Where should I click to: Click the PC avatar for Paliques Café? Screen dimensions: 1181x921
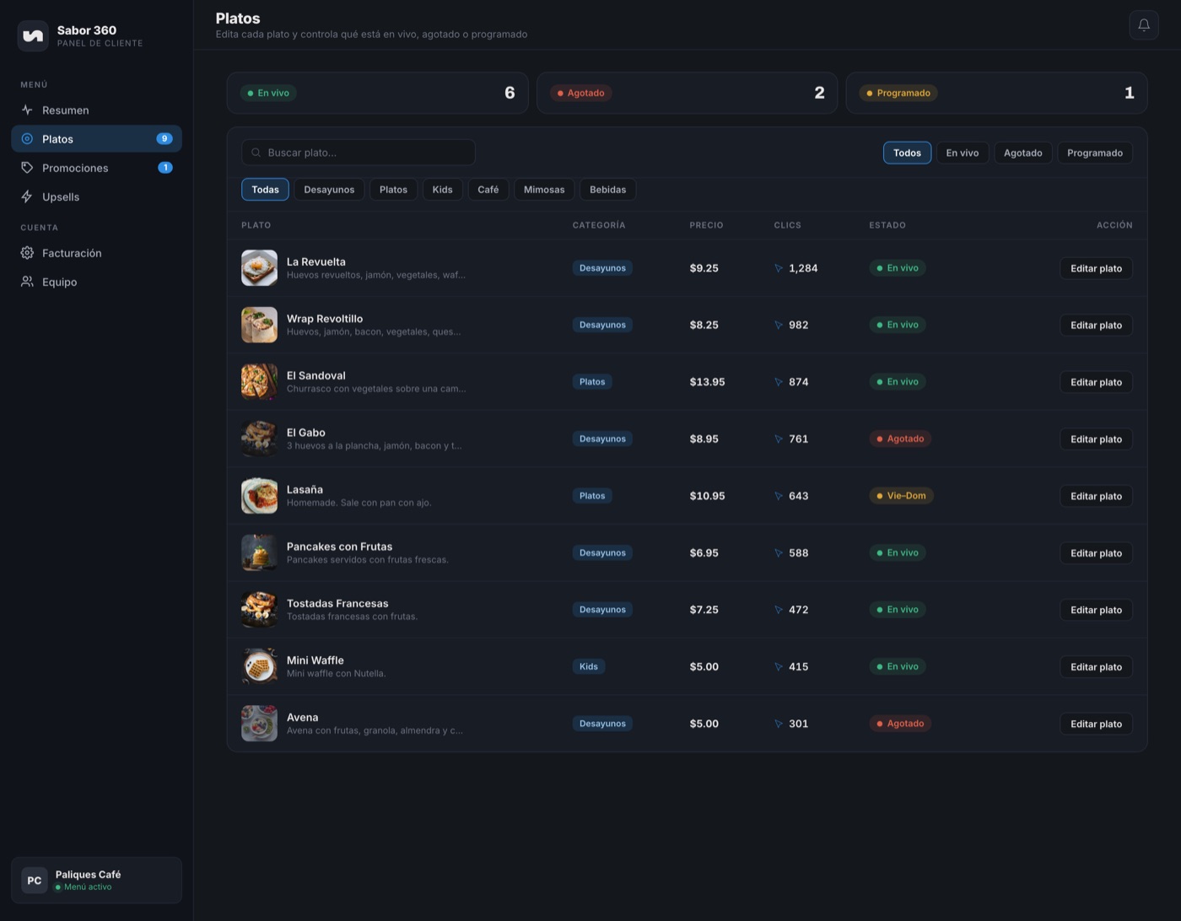pos(35,880)
